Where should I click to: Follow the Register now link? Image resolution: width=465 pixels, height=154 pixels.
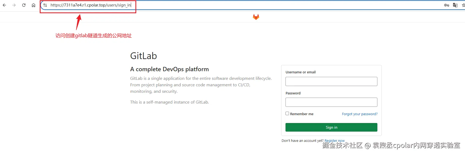[x=334, y=141]
